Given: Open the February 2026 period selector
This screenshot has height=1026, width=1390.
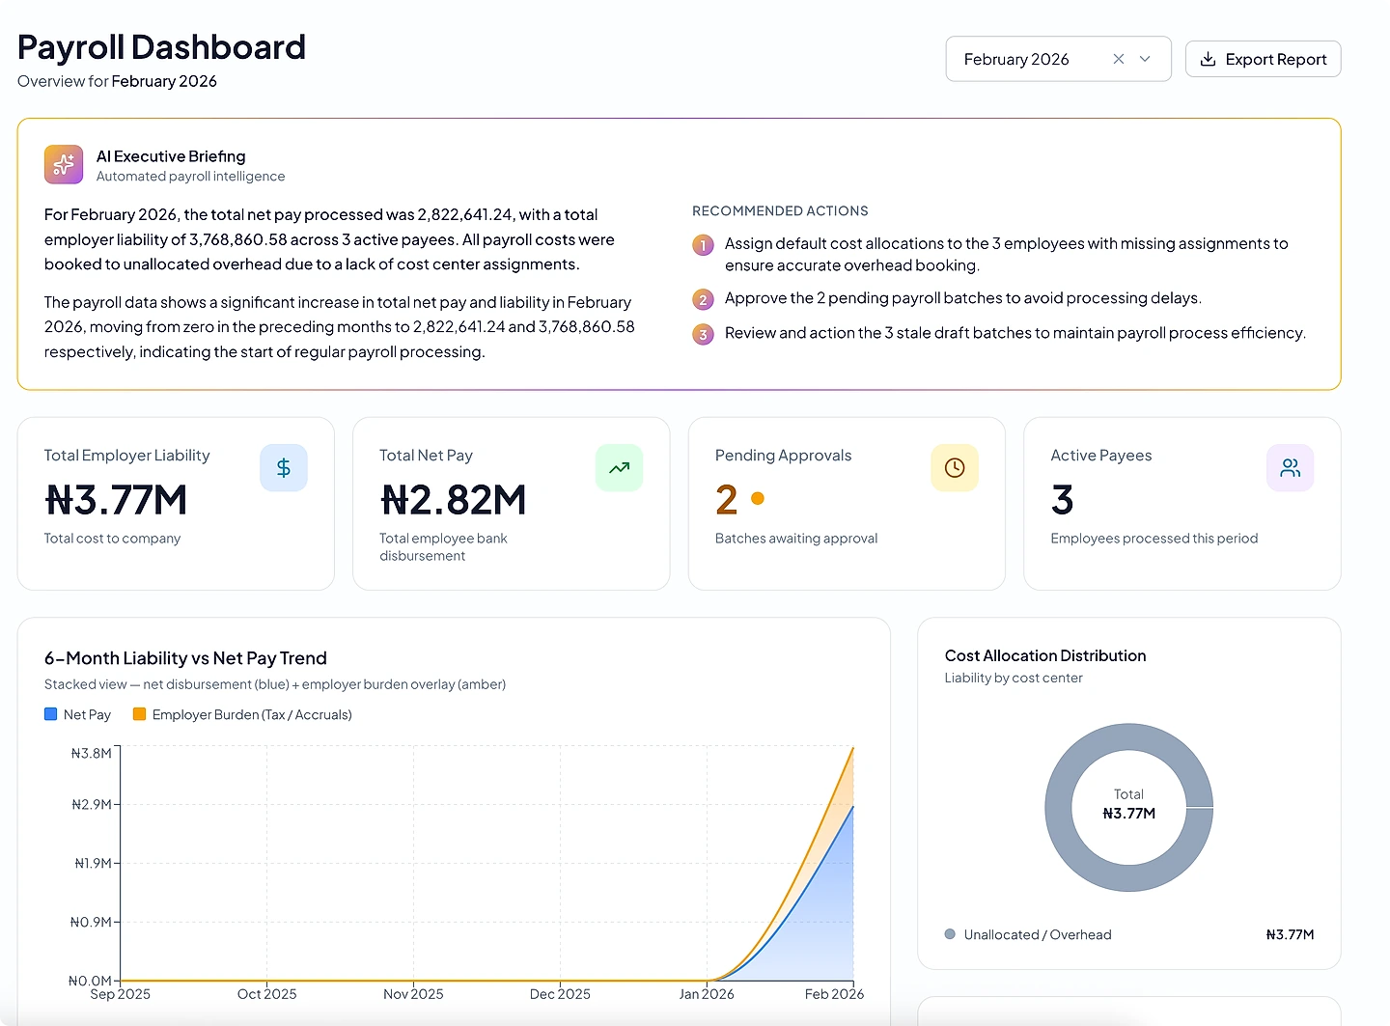Looking at the screenshot, I should click(x=1059, y=59).
